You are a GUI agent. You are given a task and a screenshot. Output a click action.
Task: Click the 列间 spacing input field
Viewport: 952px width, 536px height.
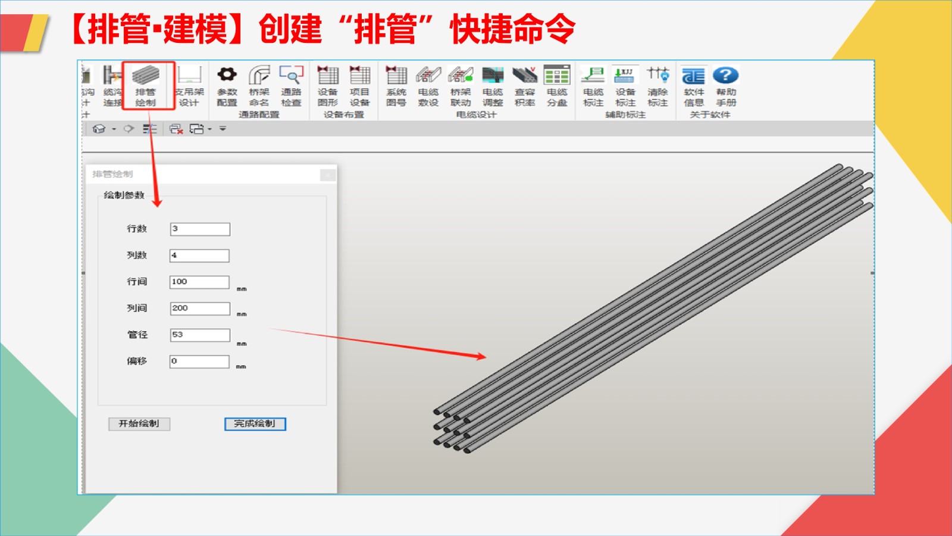coord(200,308)
